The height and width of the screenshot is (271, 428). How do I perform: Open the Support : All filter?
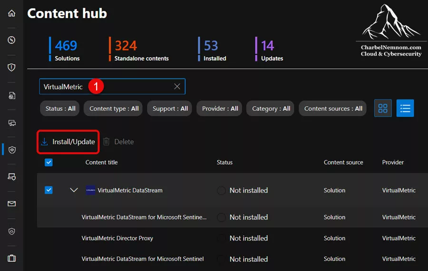tap(170, 108)
